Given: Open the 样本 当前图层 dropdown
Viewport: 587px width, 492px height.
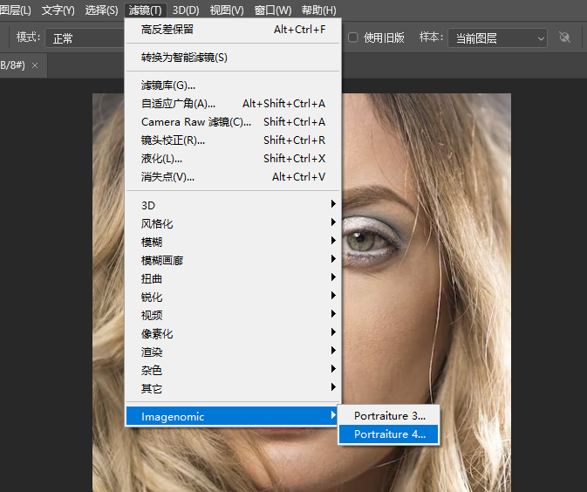Looking at the screenshot, I should pyautogui.click(x=497, y=38).
